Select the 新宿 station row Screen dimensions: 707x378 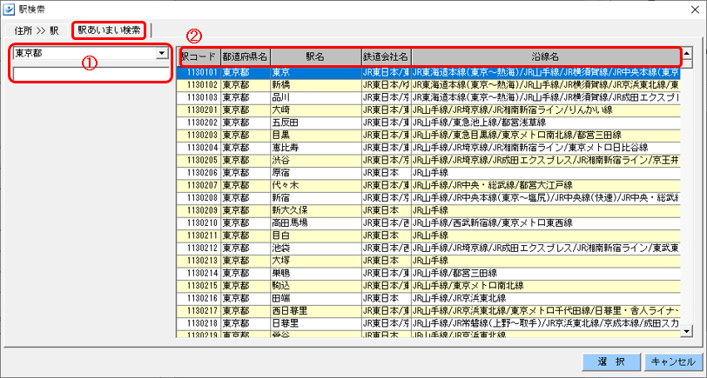(428, 197)
